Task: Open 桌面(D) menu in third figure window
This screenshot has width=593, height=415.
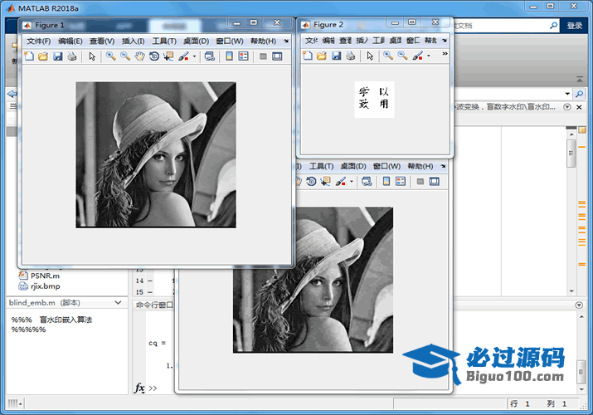Action: pyautogui.click(x=353, y=166)
